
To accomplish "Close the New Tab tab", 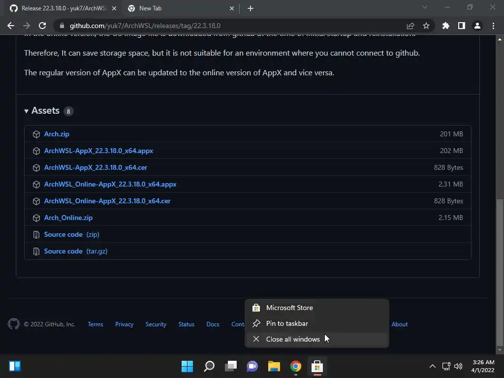I will pyautogui.click(x=232, y=8).
